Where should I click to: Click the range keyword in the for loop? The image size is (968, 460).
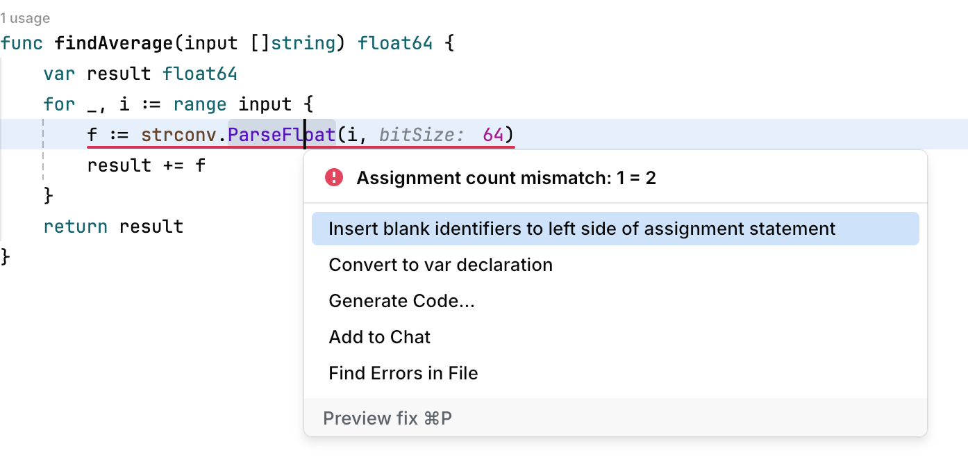pos(199,104)
